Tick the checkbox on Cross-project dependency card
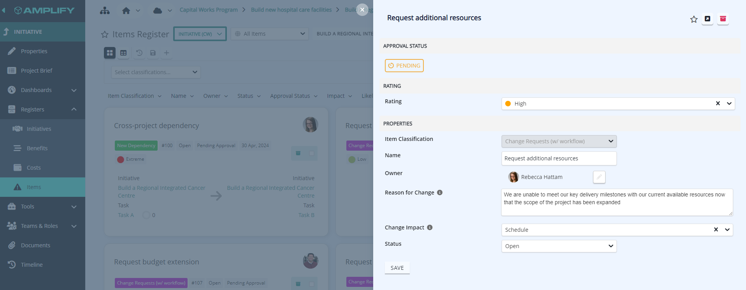746x290 pixels. [312, 153]
